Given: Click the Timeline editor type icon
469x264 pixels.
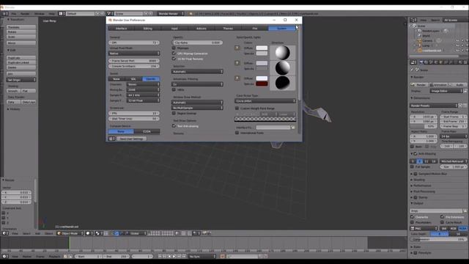Looking at the screenshot, I should [5, 257].
